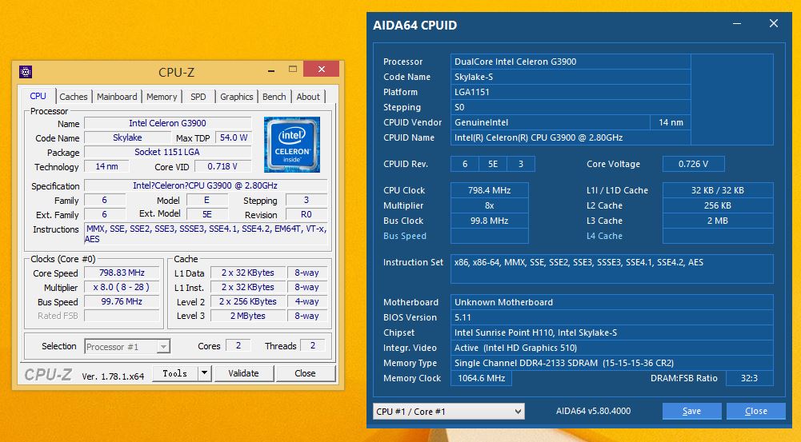Click the CPU Clock value 798.4 MHz
801x442 pixels.
[490, 190]
